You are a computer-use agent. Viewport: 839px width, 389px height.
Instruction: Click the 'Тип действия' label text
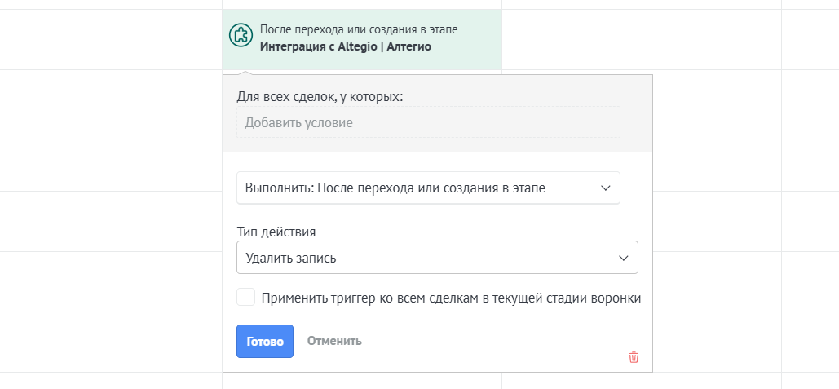[276, 232]
